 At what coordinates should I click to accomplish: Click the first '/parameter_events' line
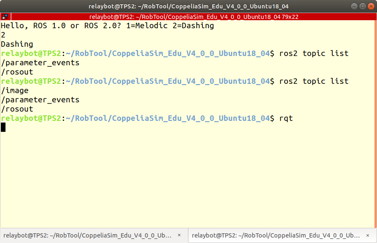40,63
